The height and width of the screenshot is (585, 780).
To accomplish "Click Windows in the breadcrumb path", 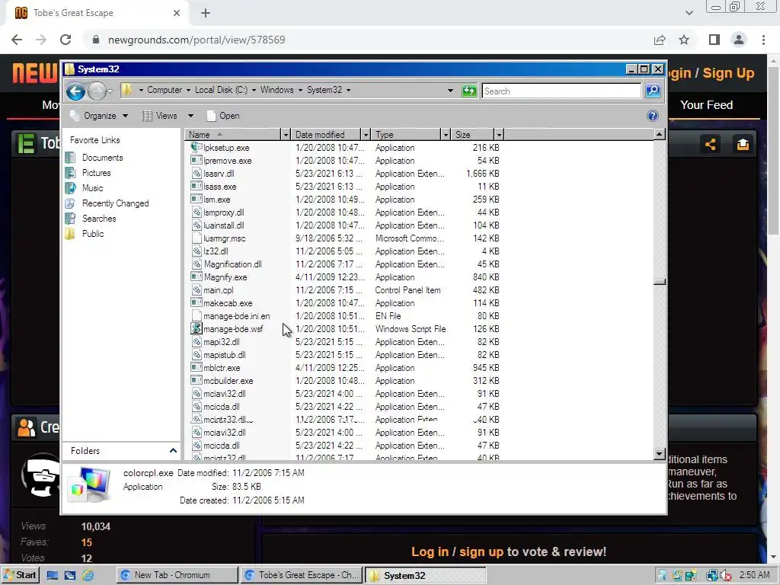I will (277, 90).
